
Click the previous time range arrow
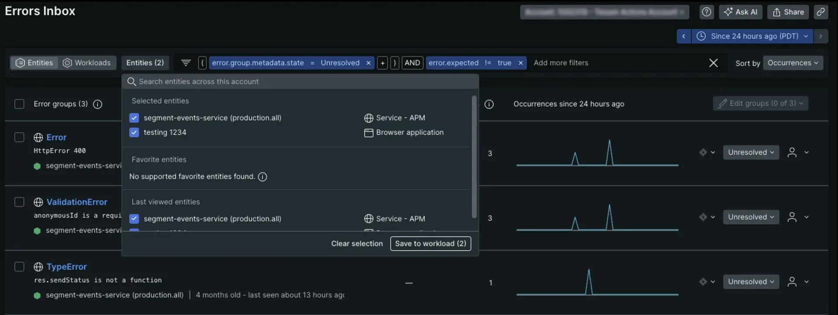click(x=683, y=36)
